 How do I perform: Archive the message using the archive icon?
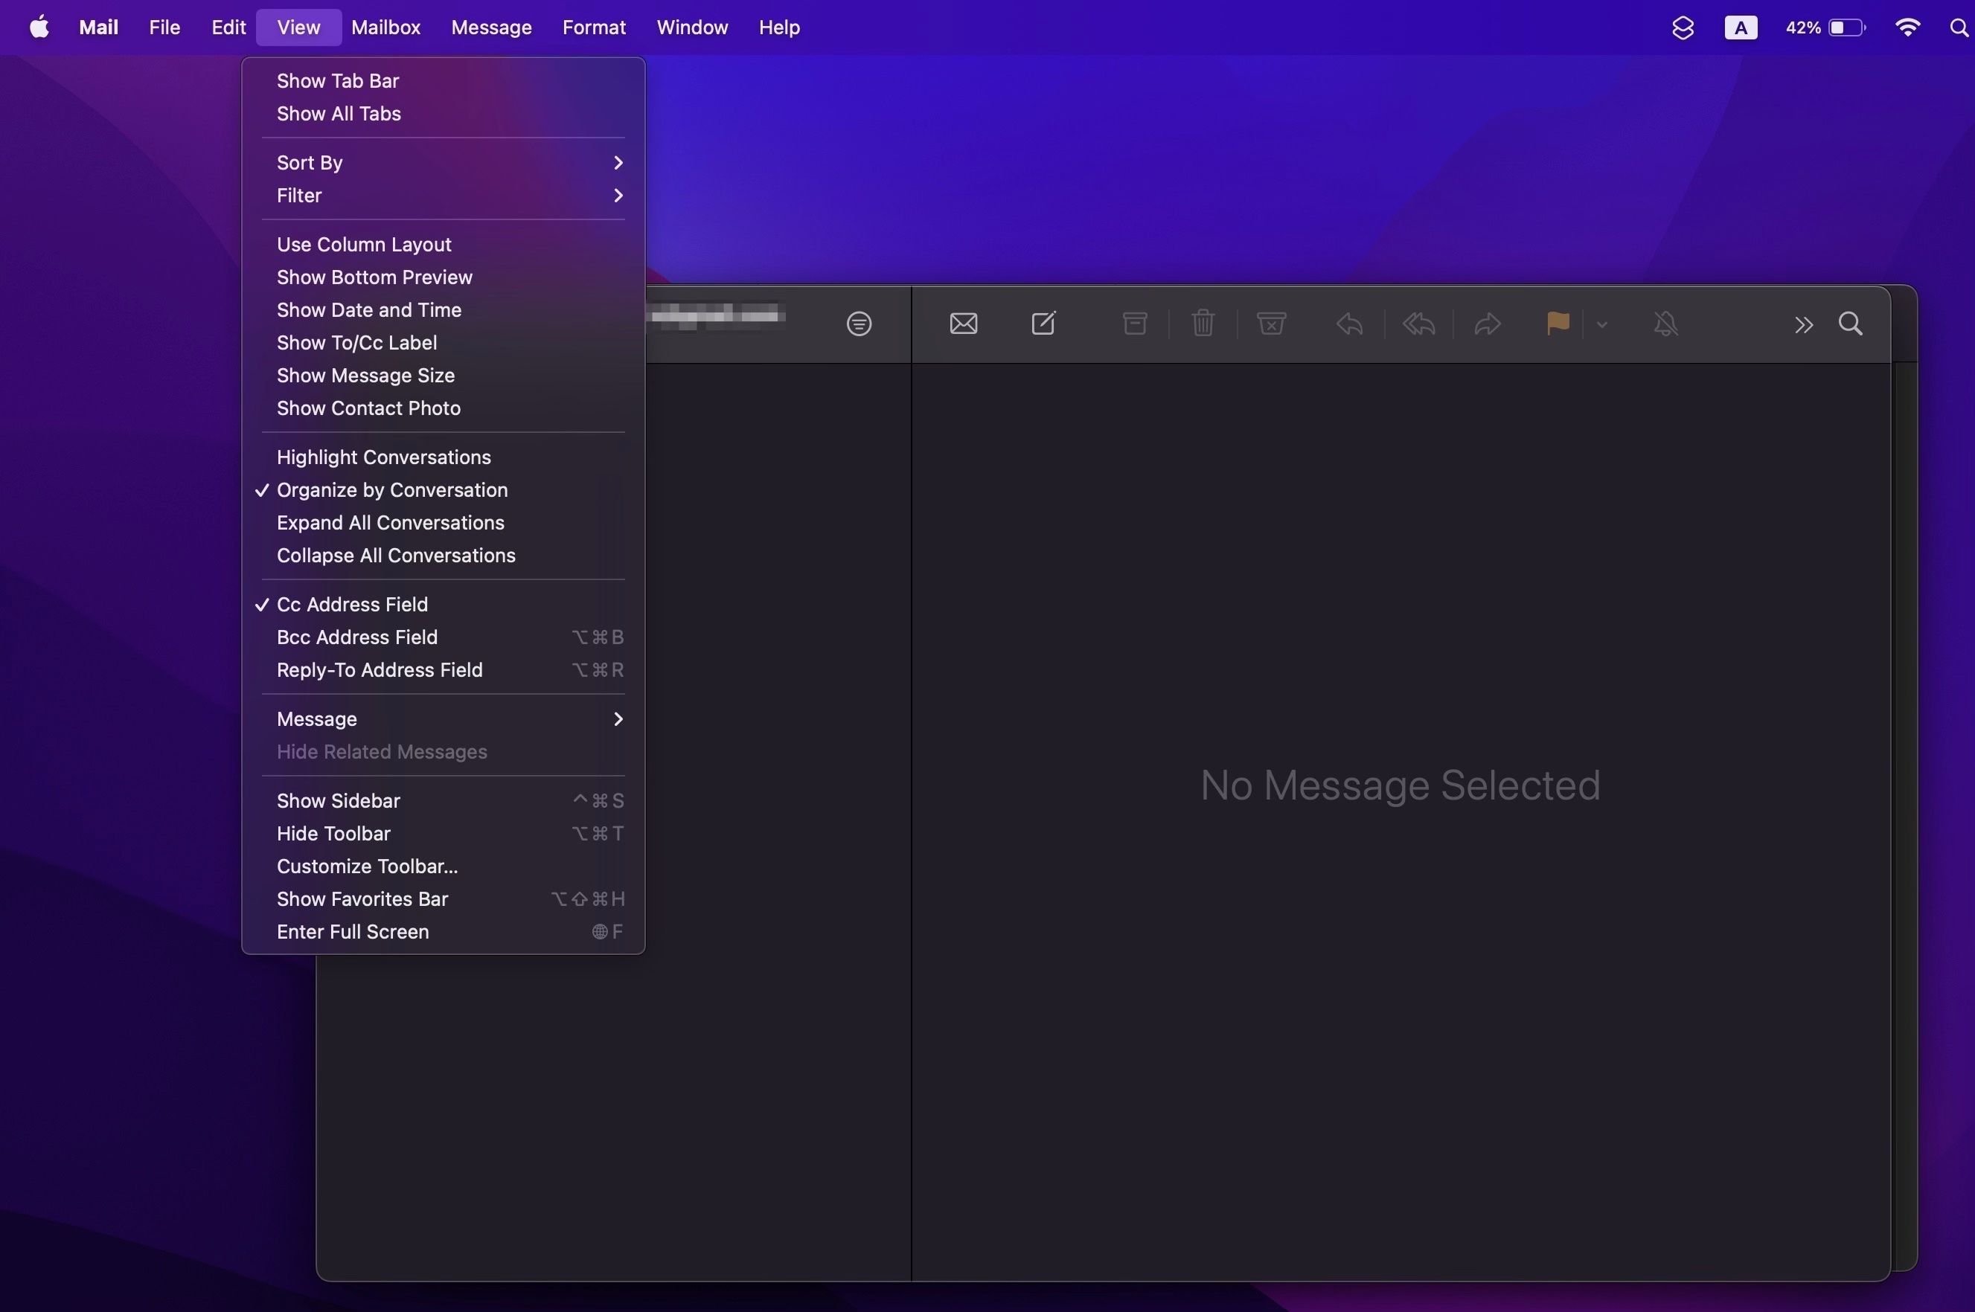(1133, 323)
